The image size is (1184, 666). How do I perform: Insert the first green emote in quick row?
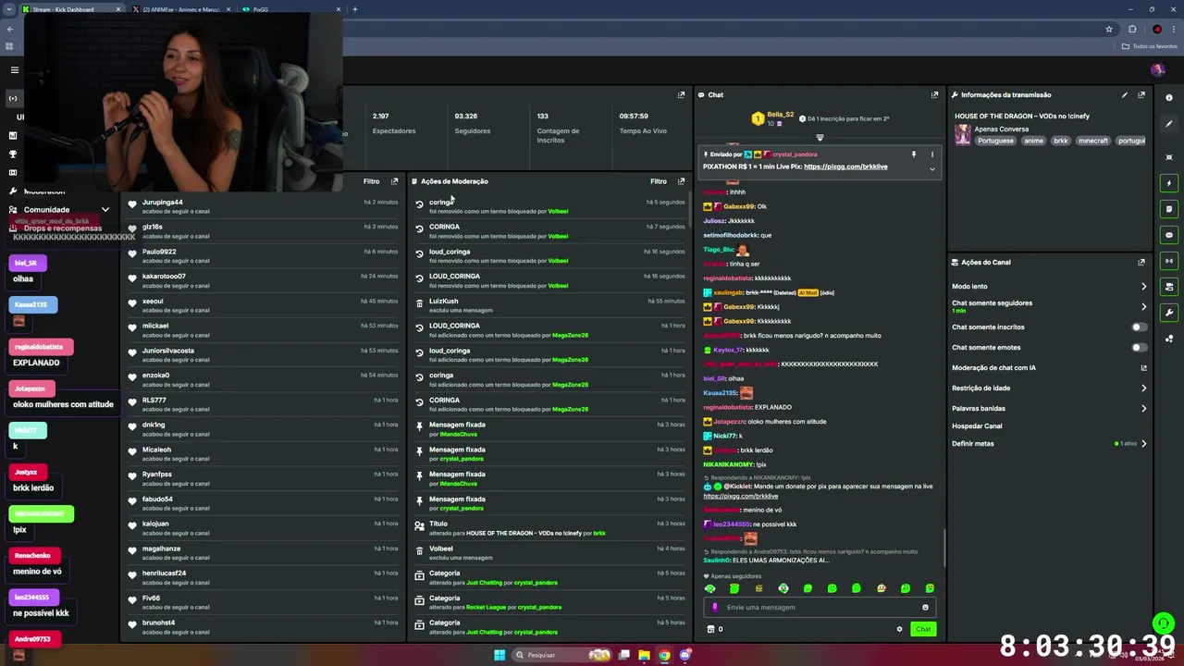pos(710,588)
